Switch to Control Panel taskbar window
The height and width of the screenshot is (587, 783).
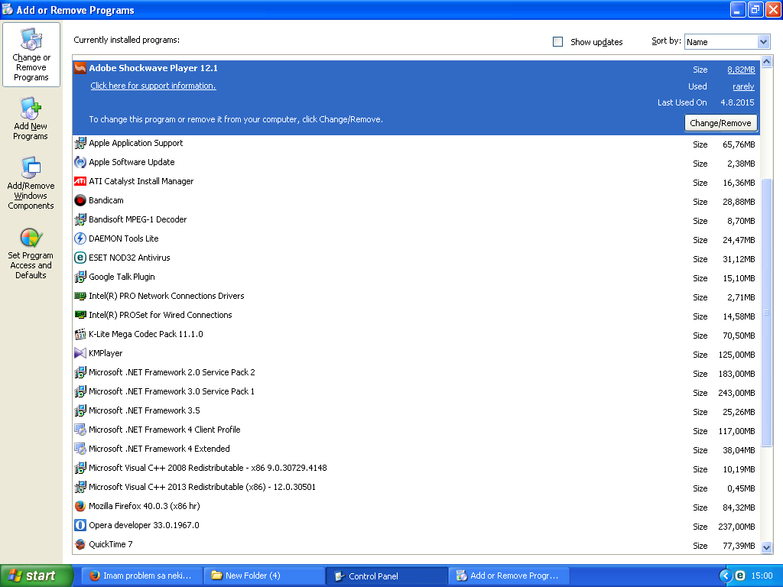[x=387, y=576]
